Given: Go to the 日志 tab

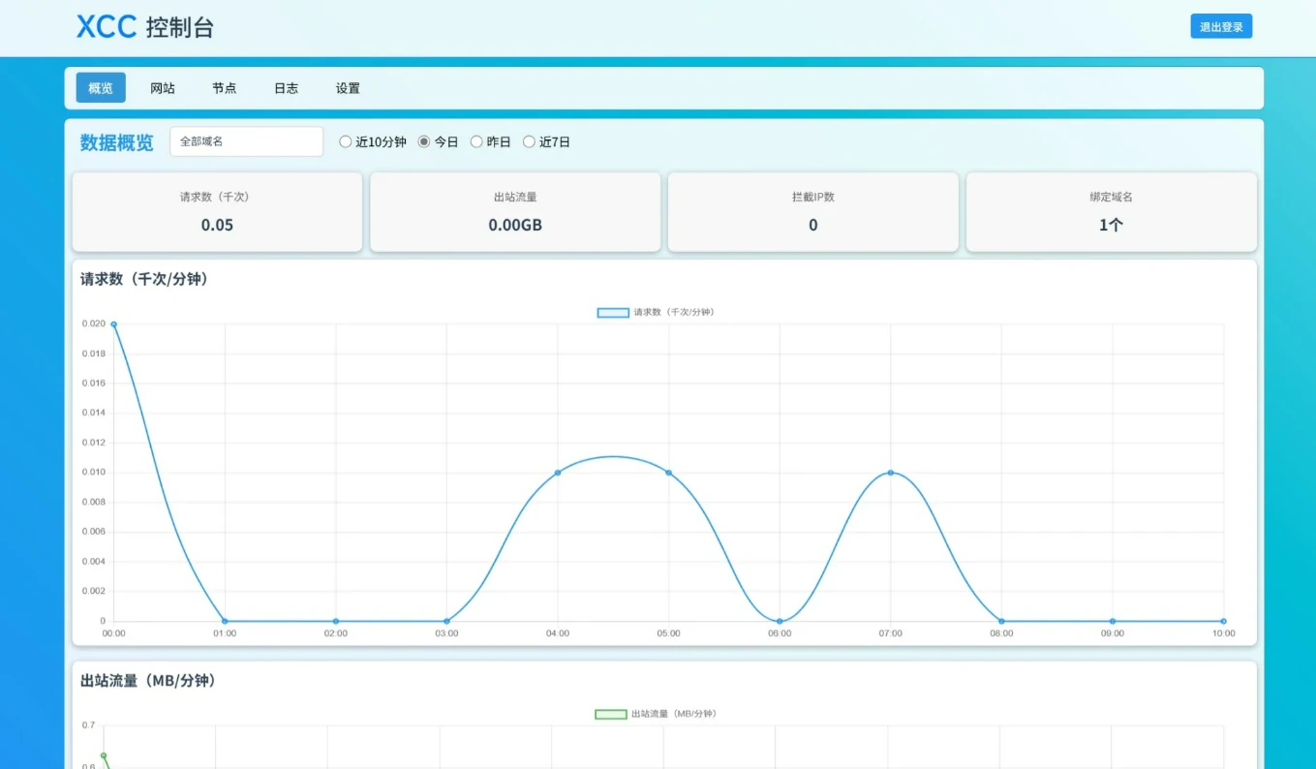Looking at the screenshot, I should 286,88.
